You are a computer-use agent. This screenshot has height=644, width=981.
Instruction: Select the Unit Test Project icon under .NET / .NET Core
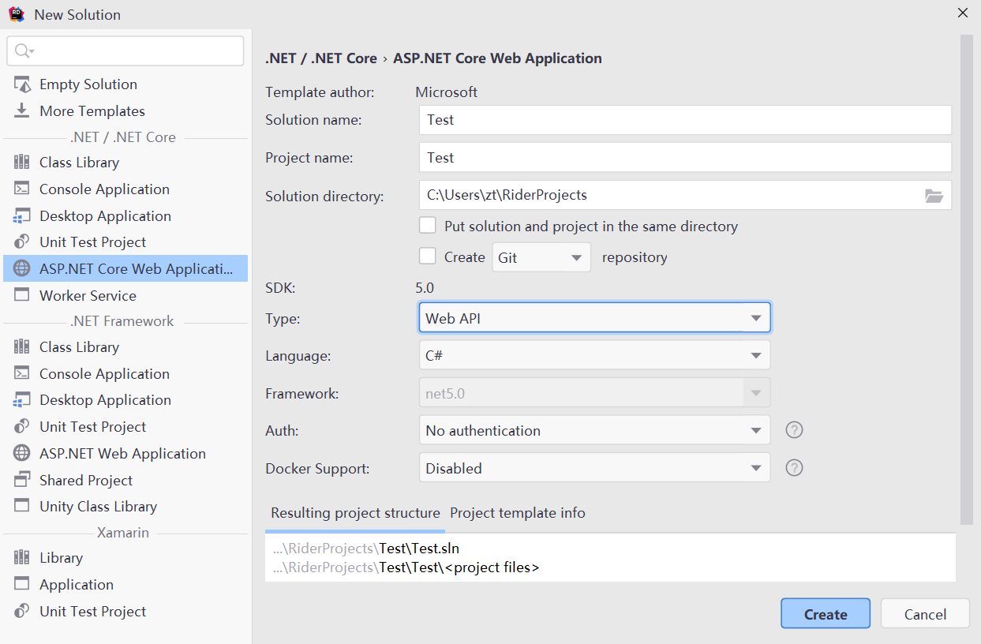point(22,242)
